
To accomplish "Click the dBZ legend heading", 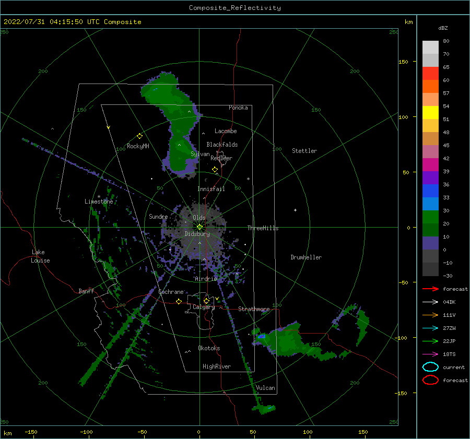I will [x=443, y=28].
